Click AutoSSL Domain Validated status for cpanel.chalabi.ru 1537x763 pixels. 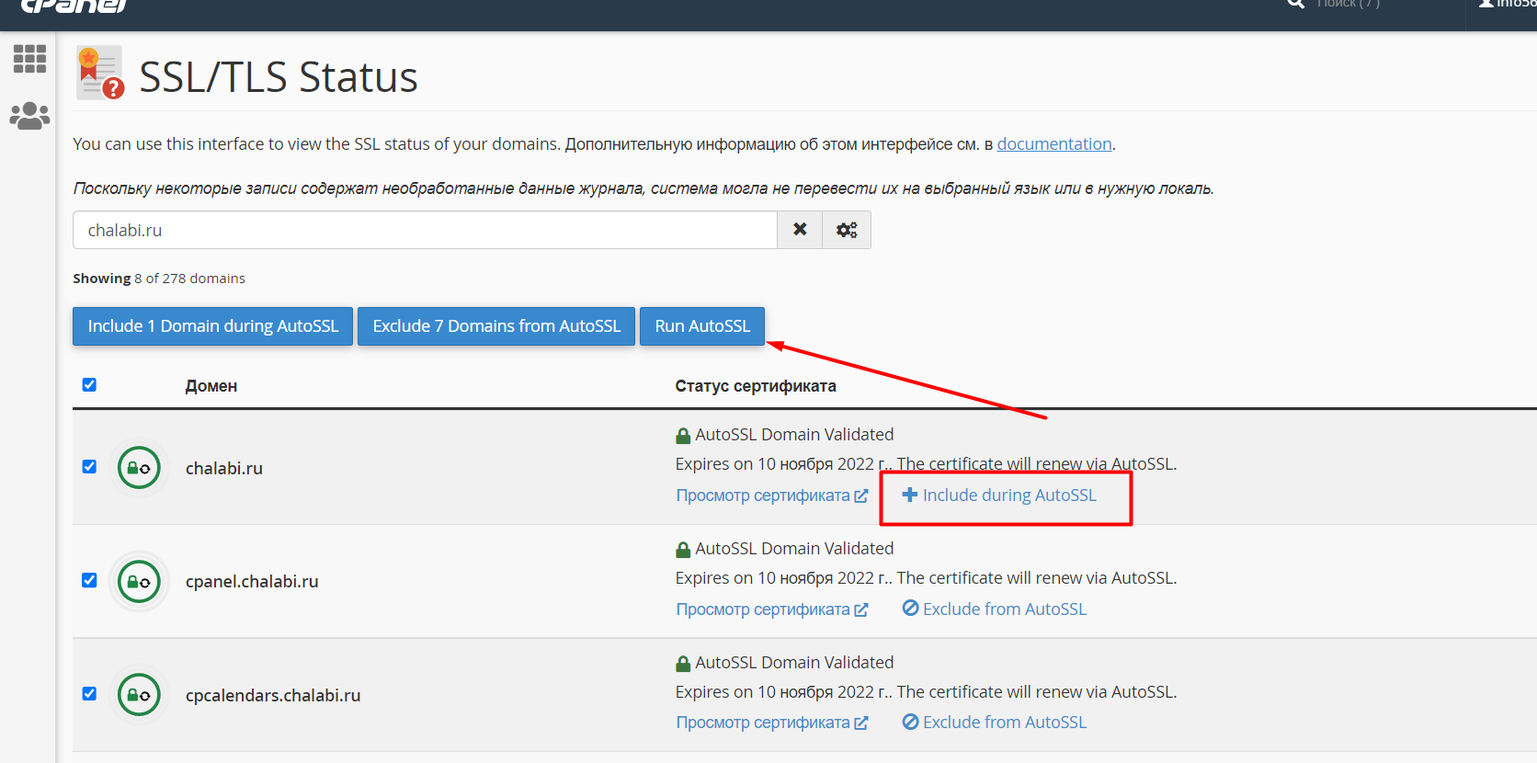(x=784, y=549)
